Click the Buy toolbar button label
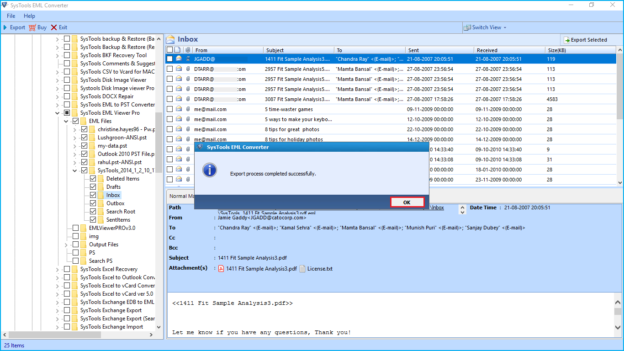This screenshot has height=351, width=624. [42, 27]
